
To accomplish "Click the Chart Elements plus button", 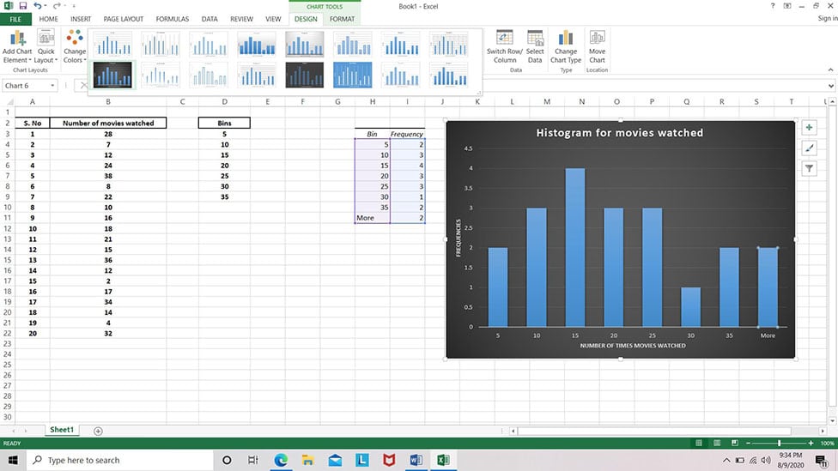I will (809, 128).
